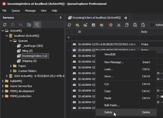163x118 pixels.
Task: Click the add server icon in Servers toolbar
Action: click(x=13, y=25)
